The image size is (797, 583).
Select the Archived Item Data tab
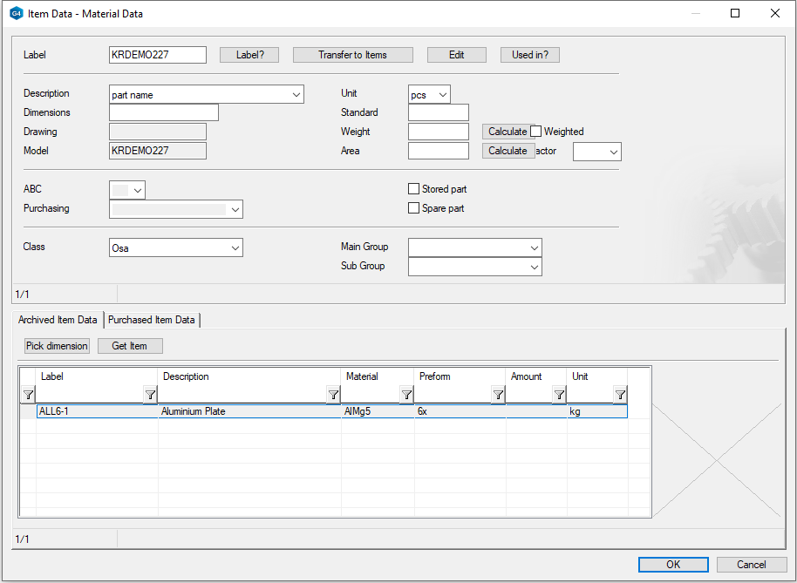[58, 320]
